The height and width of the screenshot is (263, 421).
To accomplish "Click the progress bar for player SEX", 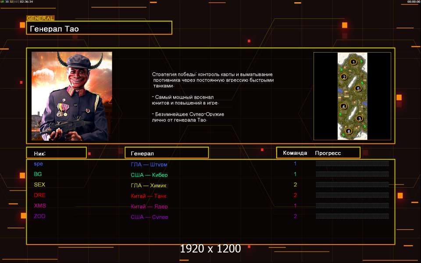I will pyautogui.click(x=352, y=185).
